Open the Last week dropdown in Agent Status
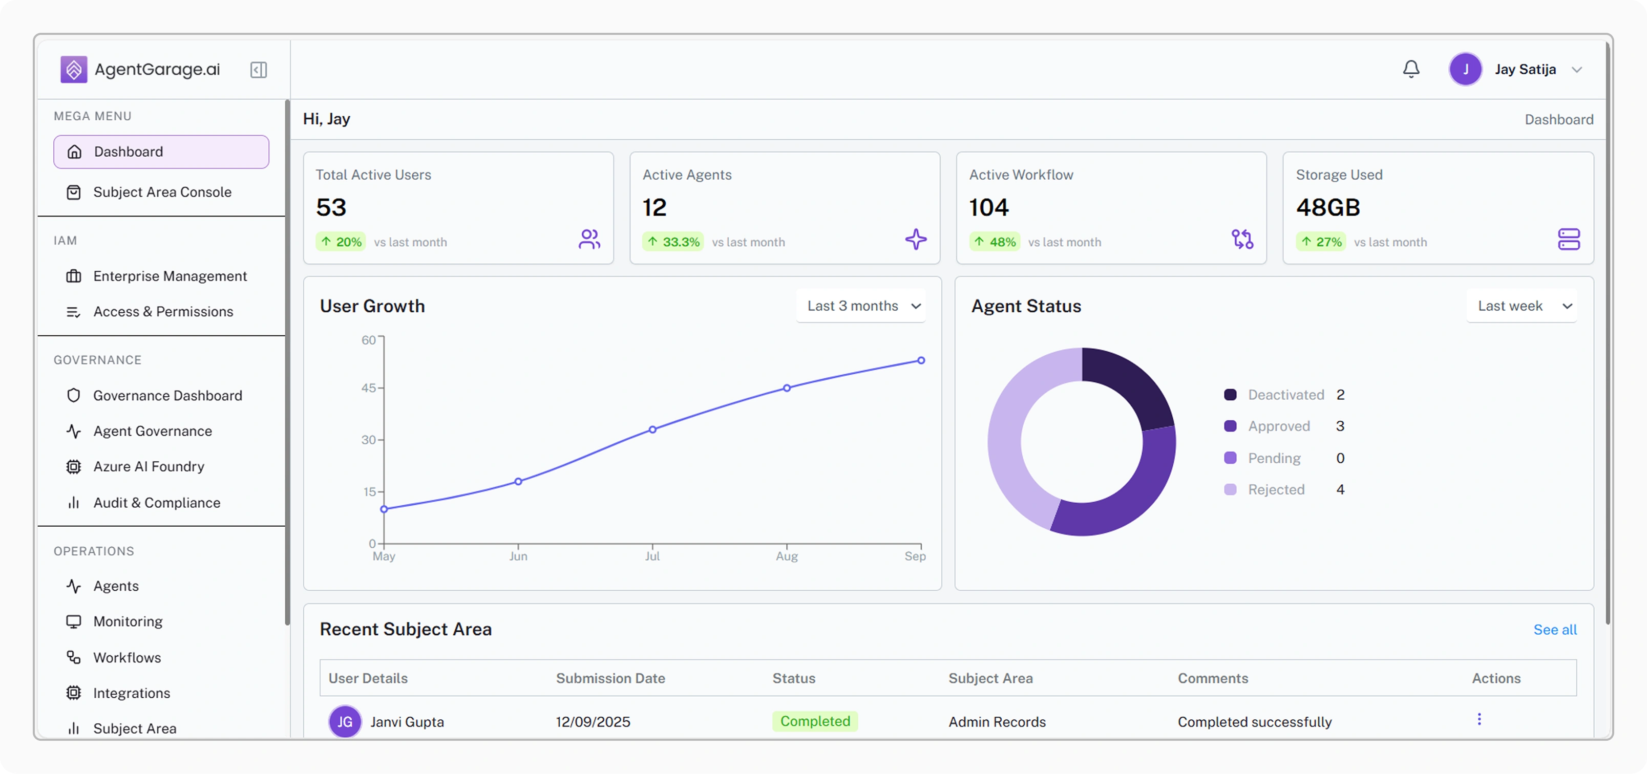The width and height of the screenshot is (1647, 774). (1522, 306)
